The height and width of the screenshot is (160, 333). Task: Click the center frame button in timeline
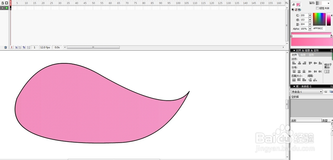pos(12,47)
